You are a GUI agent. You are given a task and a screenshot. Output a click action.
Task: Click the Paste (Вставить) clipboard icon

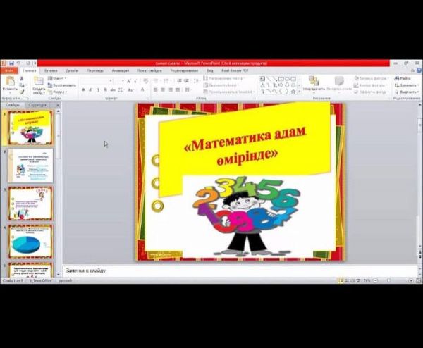coord(10,82)
